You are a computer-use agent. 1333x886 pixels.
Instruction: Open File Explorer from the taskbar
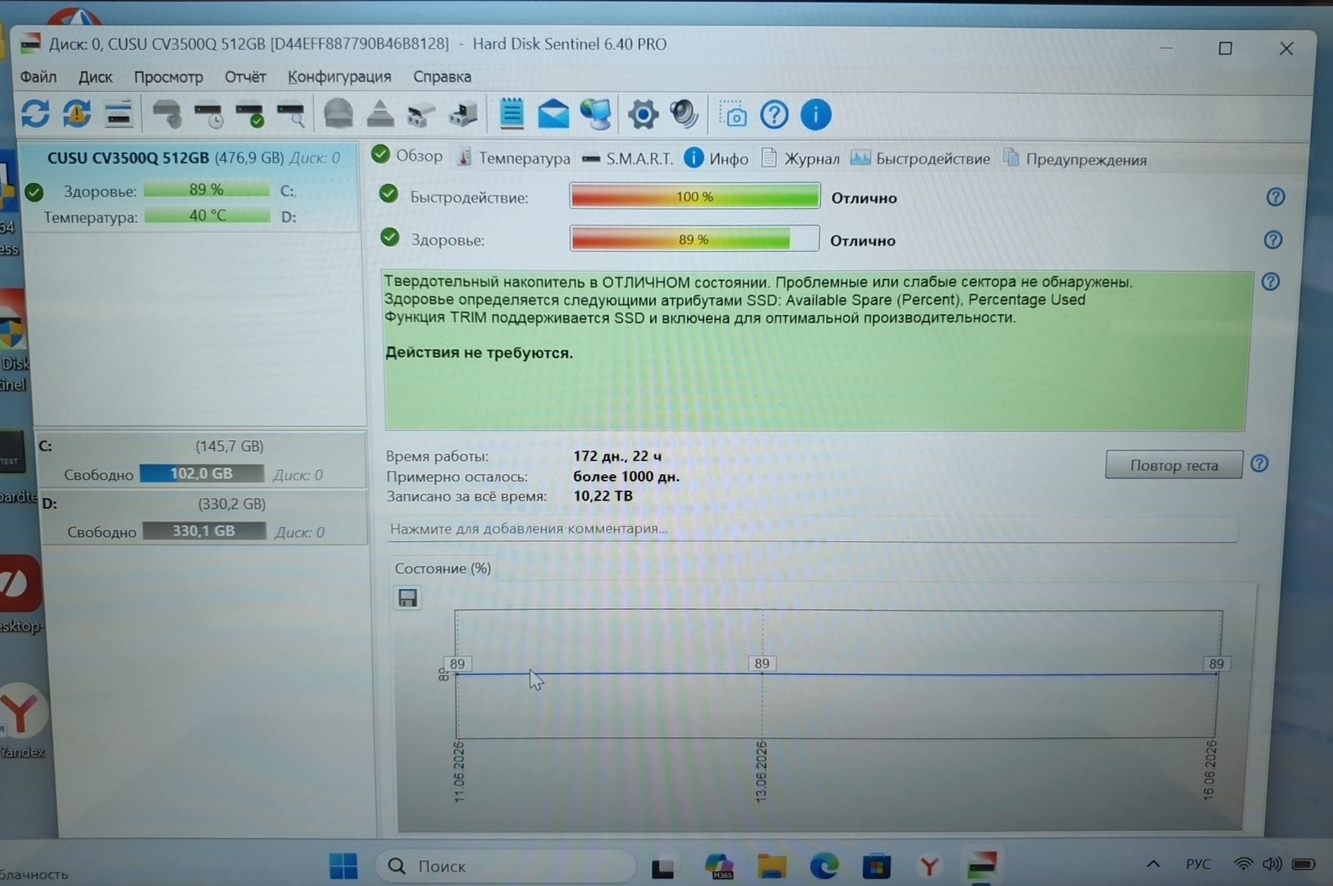pyautogui.click(x=772, y=865)
